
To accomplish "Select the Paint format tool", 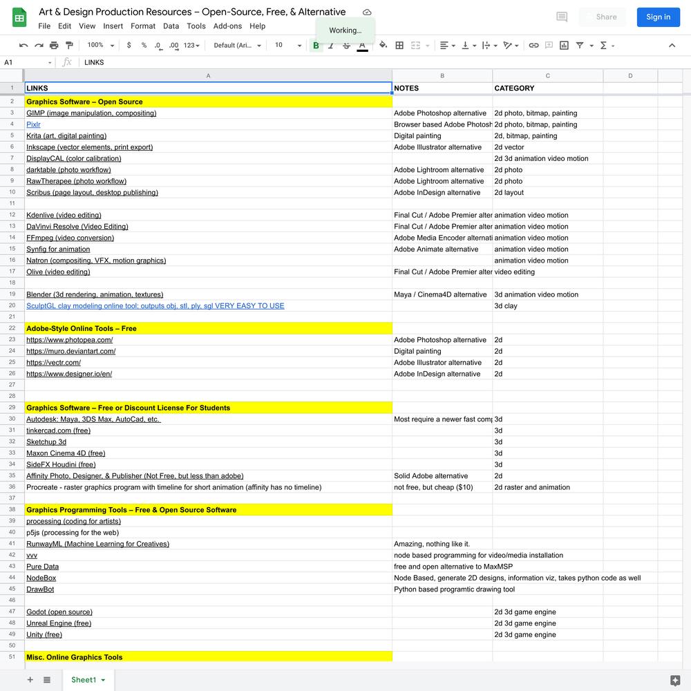I will [x=69, y=46].
